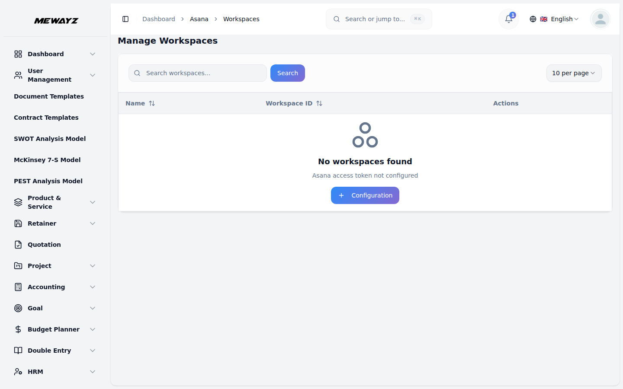This screenshot has width=623, height=389.
Task: Open the notification bell with badge
Action: click(x=508, y=19)
